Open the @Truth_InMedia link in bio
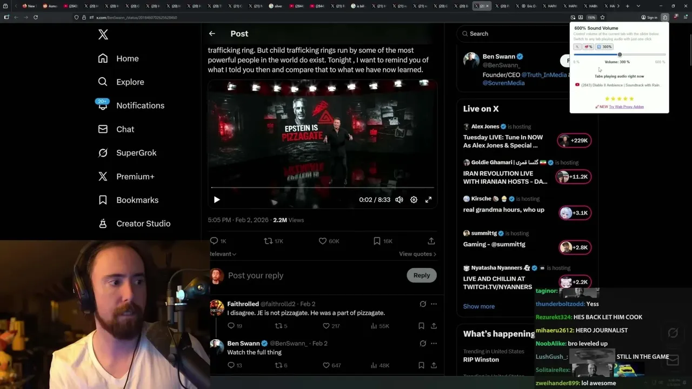The height and width of the screenshot is (389, 692). [x=544, y=75]
